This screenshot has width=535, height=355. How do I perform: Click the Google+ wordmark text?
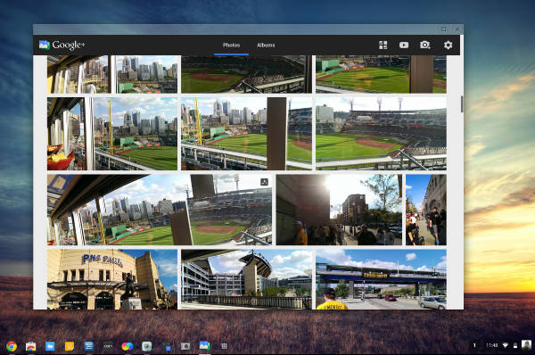pyautogui.click(x=69, y=45)
